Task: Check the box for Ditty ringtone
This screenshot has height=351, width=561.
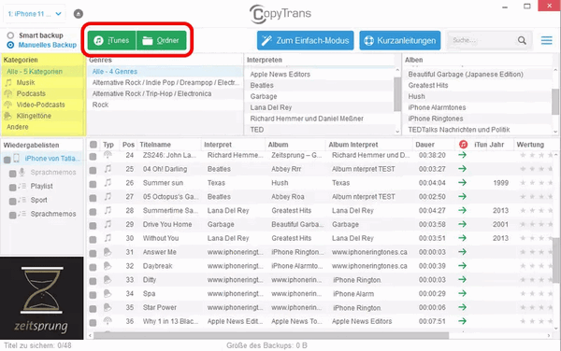Action: point(93,281)
